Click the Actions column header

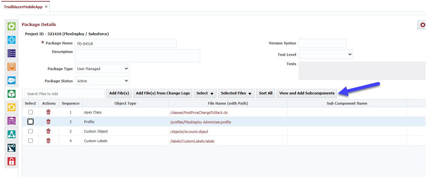tap(49, 103)
